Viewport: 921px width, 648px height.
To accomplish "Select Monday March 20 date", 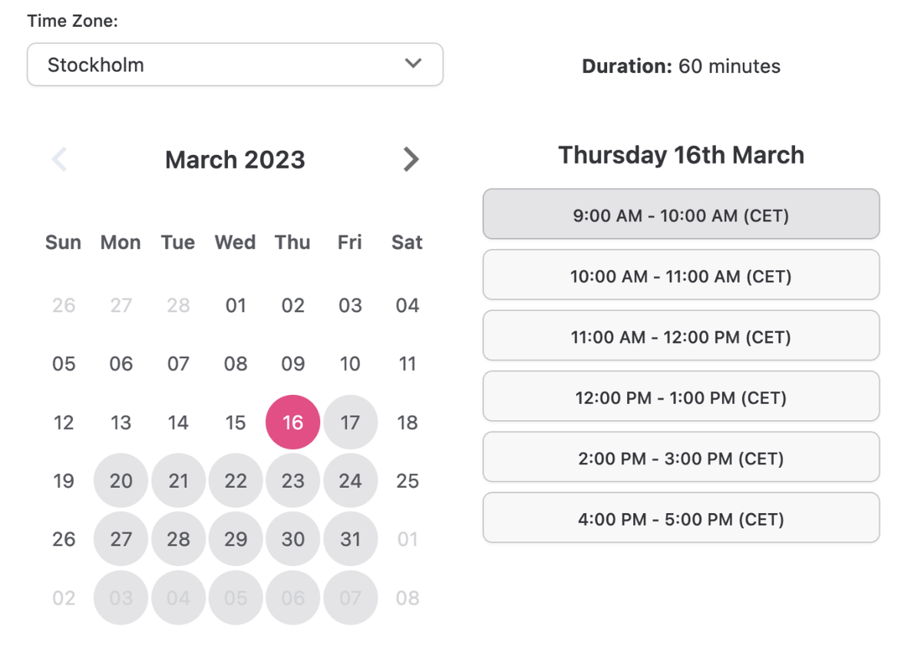I will [120, 481].
